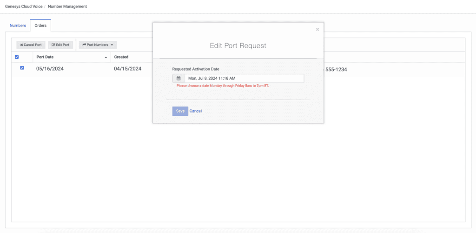
Task: Close the Edit Port Request dialog
Action: tap(317, 30)
